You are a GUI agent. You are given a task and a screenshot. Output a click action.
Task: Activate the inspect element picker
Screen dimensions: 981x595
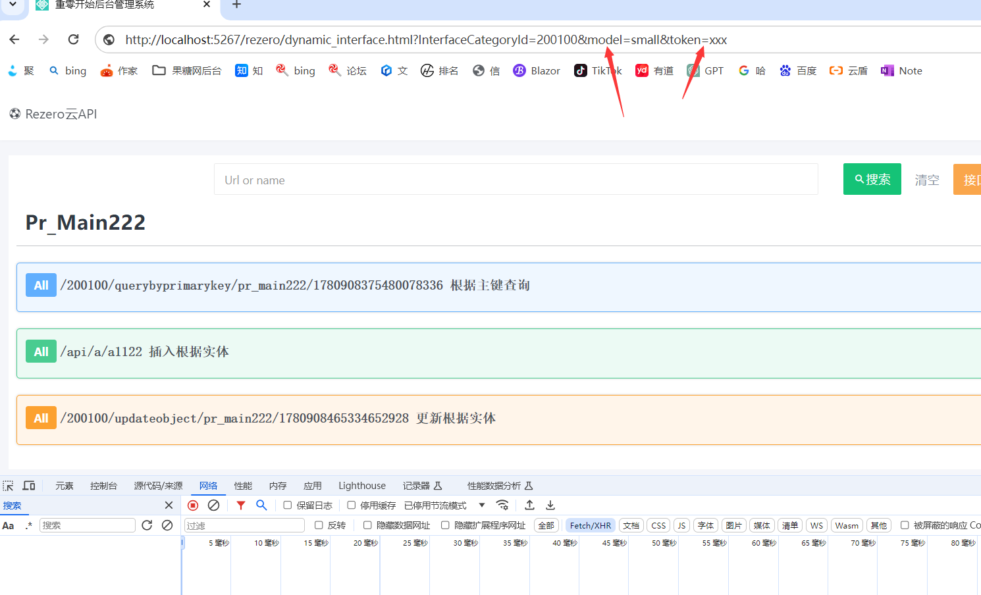pos(9,486)
